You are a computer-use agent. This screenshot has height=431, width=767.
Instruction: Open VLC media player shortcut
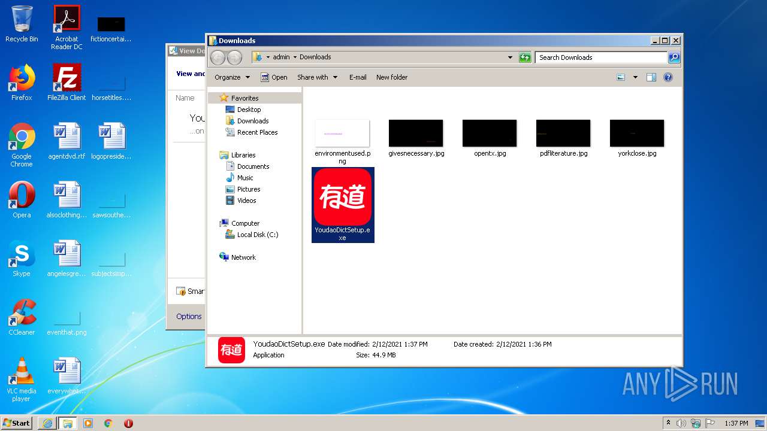coord(22,380)
